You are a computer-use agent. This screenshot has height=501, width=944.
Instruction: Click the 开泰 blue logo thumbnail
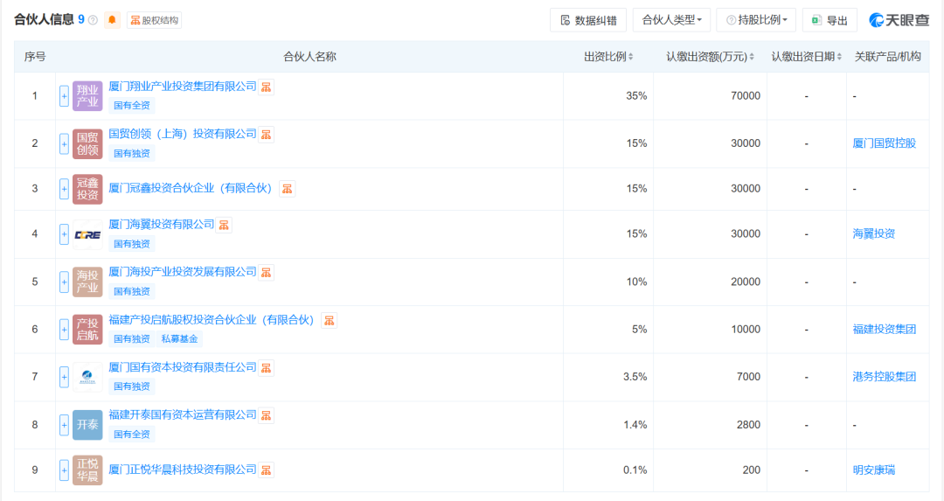87,425
